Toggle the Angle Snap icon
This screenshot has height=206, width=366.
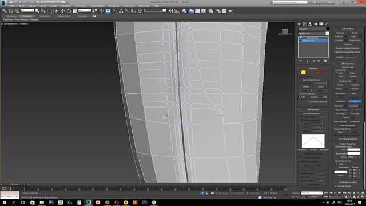pyautogui.click(x=121, y=11)
